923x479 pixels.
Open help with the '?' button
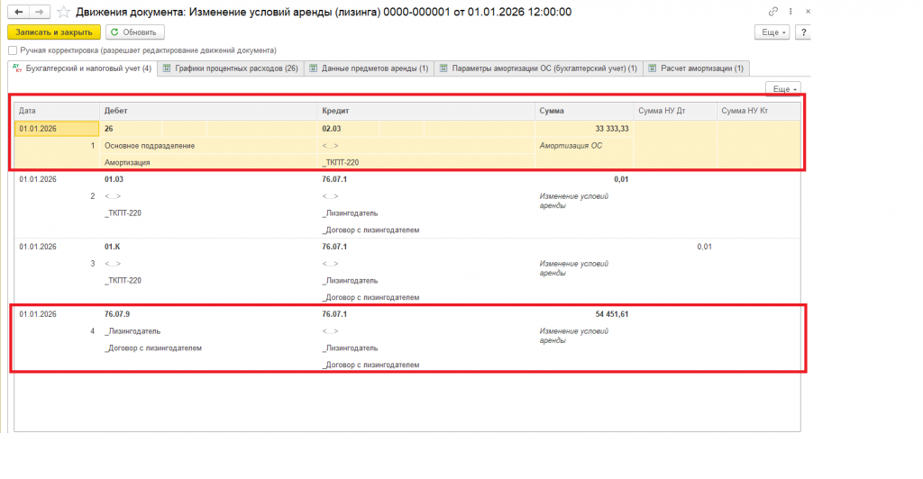(x=803, y=32)
